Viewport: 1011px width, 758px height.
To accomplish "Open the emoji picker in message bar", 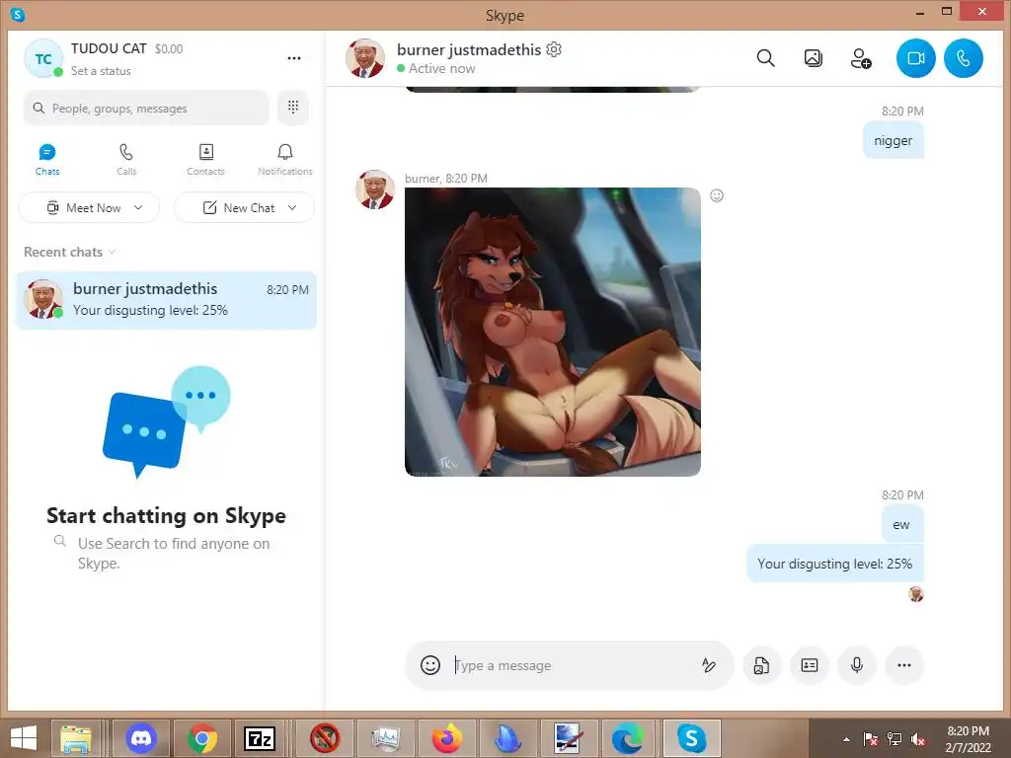I will pyautogui.click(x=430, y=665).
